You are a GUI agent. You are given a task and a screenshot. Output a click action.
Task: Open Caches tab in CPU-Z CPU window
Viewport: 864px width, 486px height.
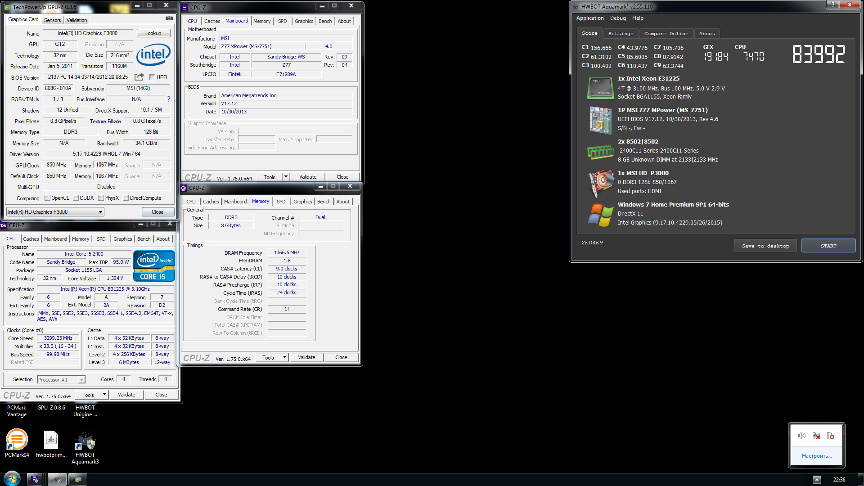(31, 239)
